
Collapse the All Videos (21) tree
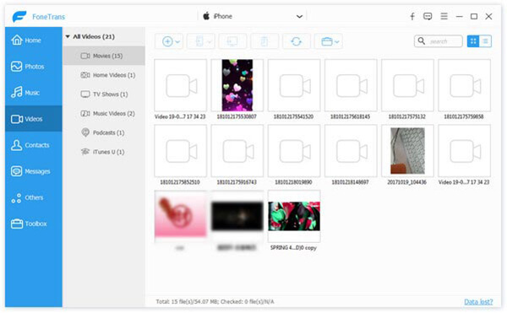click(x=68, y=36)
